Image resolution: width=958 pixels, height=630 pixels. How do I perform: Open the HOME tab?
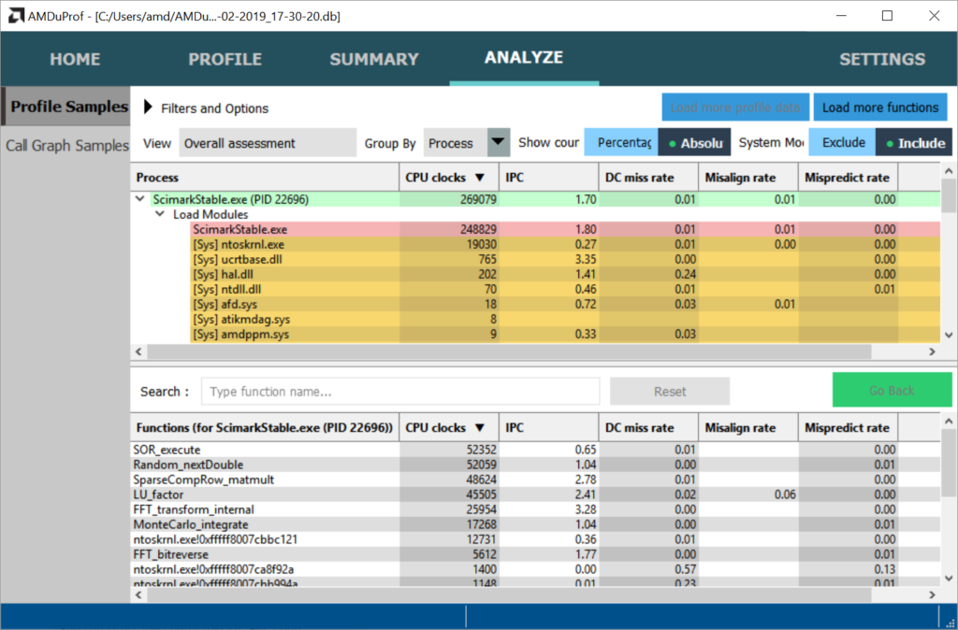coord(75,59)
